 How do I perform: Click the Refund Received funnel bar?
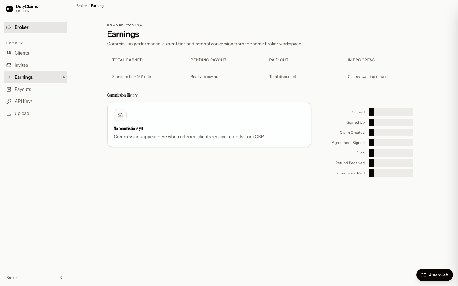pyautogui.click(x=391, y=163)
